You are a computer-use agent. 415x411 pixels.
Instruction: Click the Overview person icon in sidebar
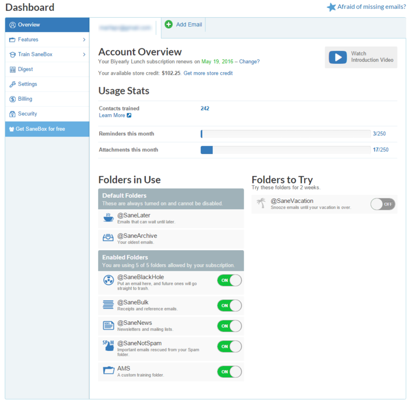[x=12, y=25]
